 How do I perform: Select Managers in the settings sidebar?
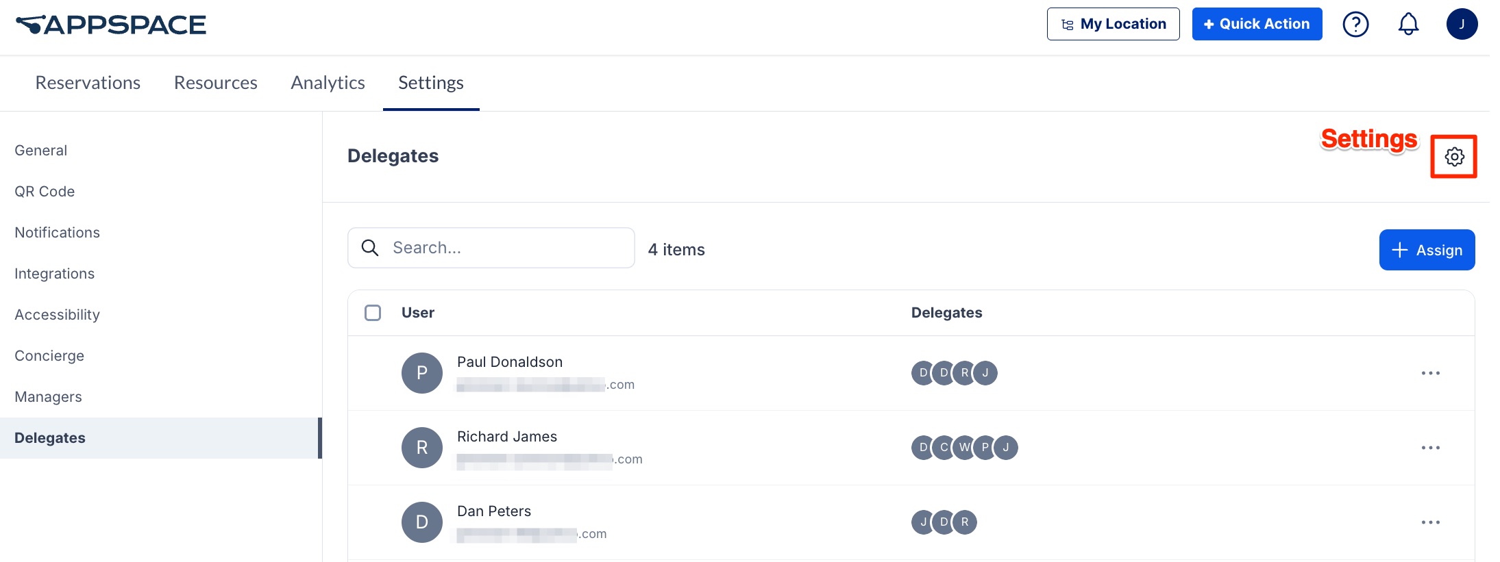[48, 397]
